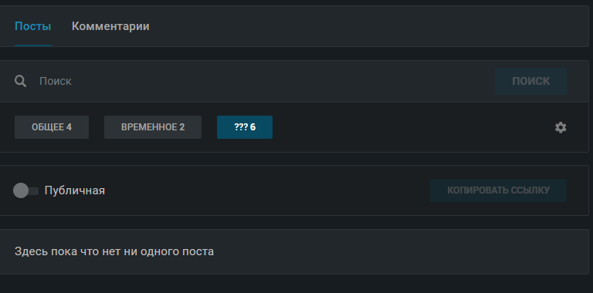Click the number 4 in ОБЩЕЕ chip
Viewport: 593px width, 293px height.
[69, 127]
